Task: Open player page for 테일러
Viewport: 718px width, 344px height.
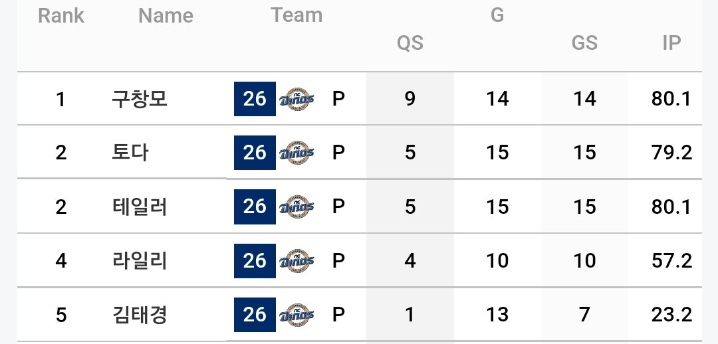Action: tap(140, 207)
